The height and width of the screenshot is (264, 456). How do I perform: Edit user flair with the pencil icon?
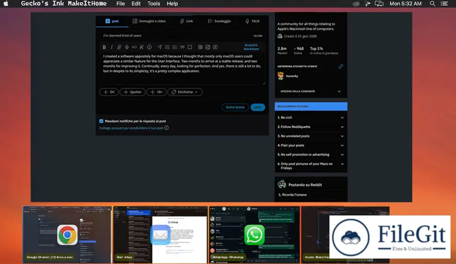pos(340,67)
